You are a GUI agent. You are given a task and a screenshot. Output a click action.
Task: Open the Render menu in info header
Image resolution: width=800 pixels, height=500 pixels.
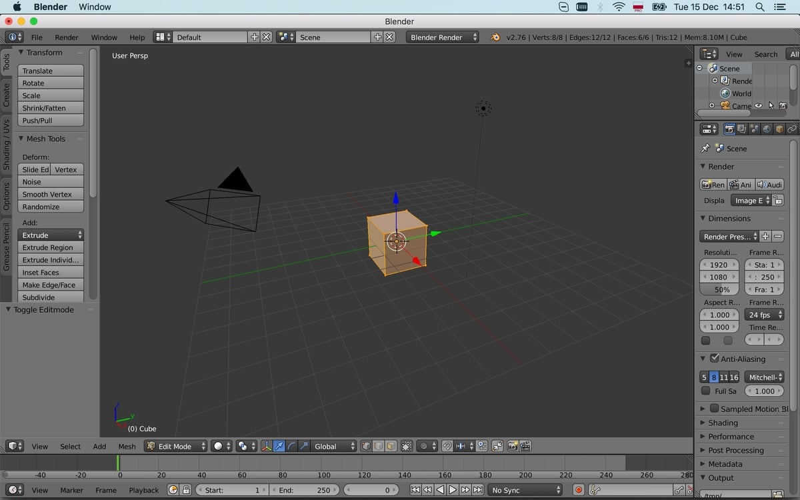(x=67, y=37)
